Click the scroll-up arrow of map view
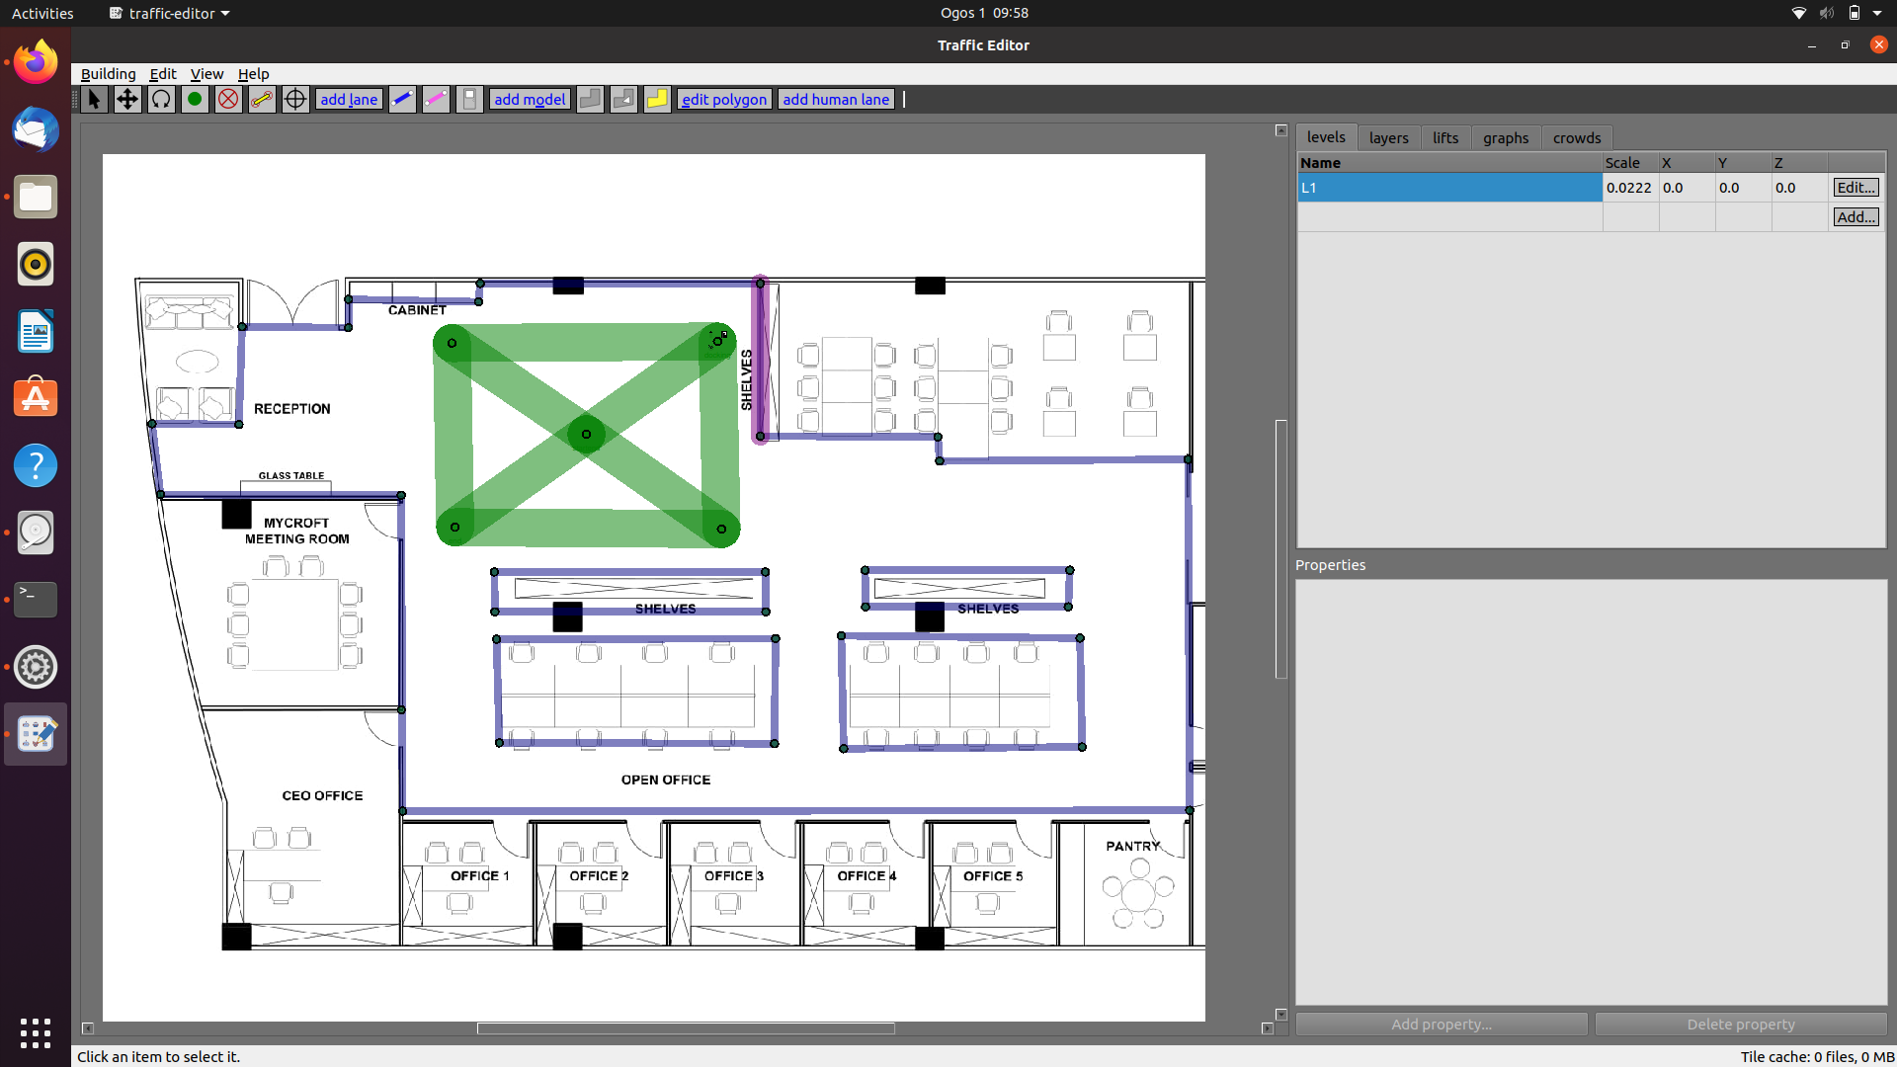The width and height of the screenshot is (1897, 1067). coord(1281,130)
